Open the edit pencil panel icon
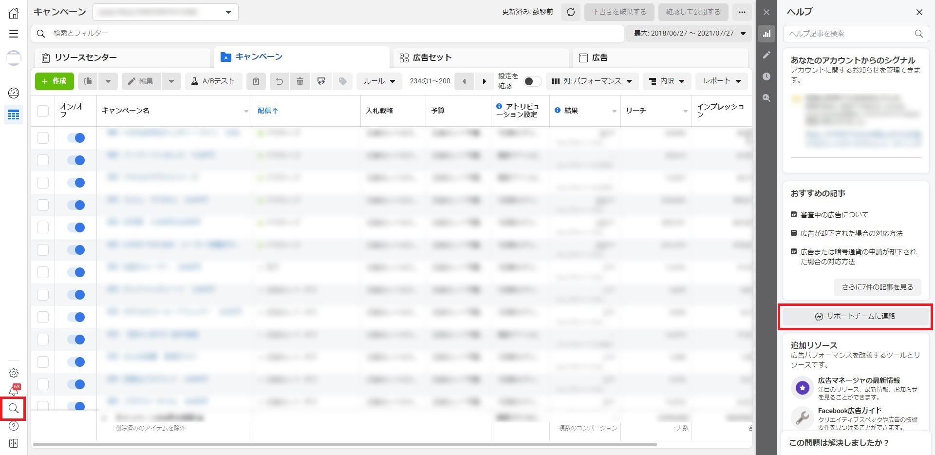 click(767, 55)
